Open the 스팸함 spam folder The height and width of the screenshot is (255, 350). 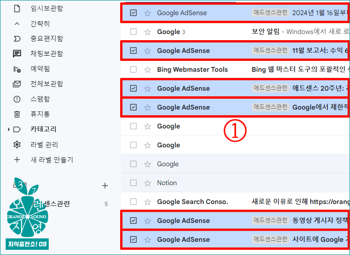pyautogui.click(x=40, y=99)
